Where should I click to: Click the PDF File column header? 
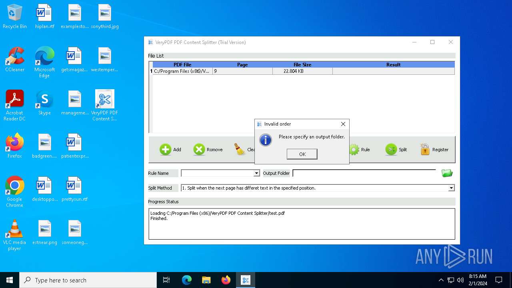[x=182, y=64]
